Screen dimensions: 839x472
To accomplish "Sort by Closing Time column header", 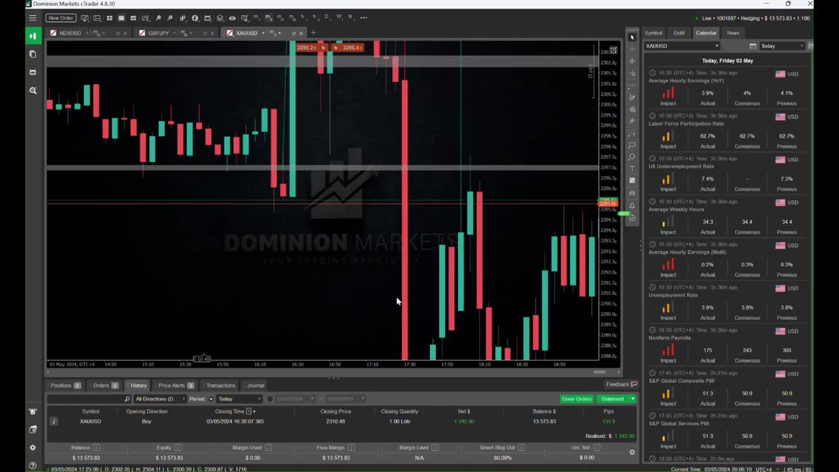I will coord(235,411).
